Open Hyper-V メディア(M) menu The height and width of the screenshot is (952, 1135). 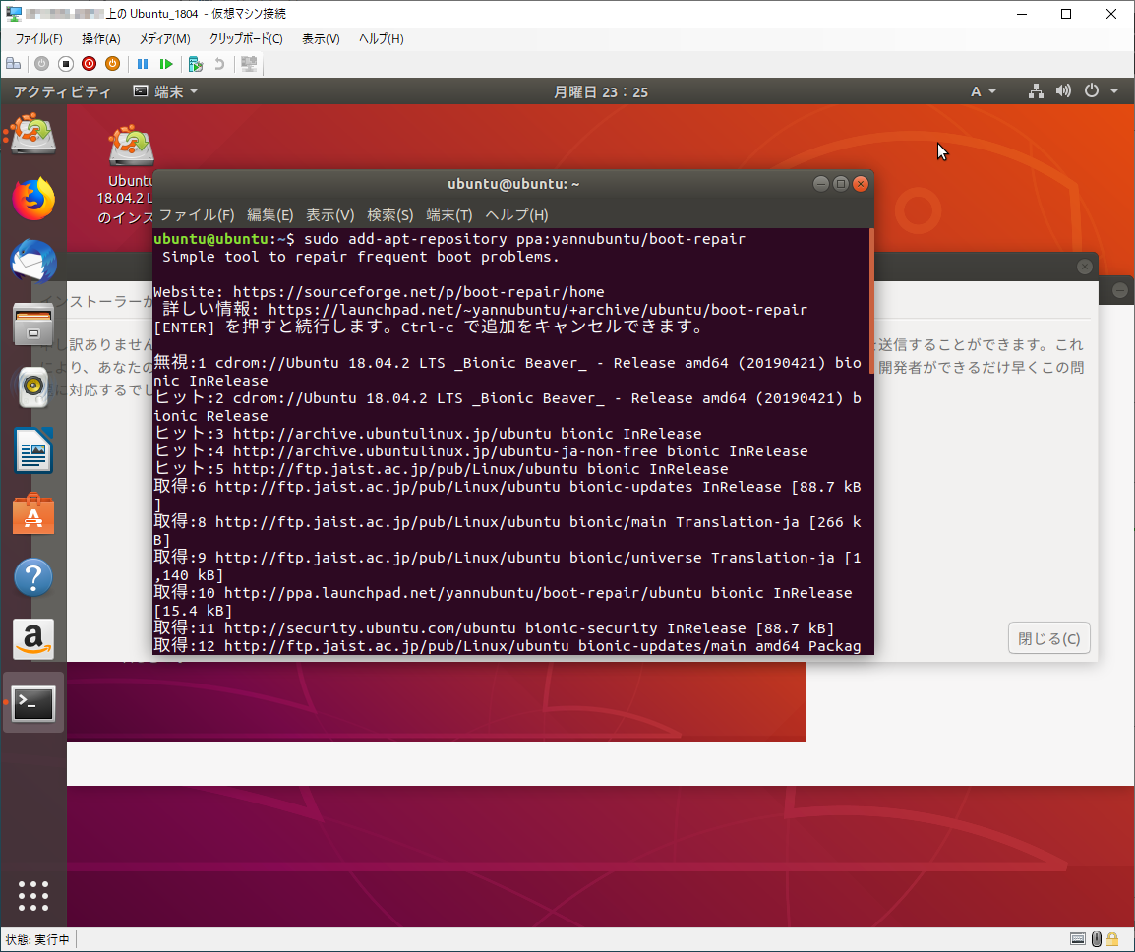164,39
